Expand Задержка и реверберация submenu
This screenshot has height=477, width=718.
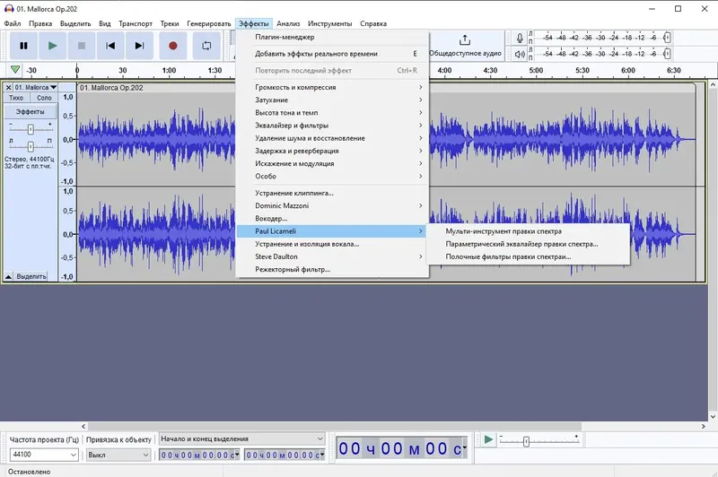332,151
